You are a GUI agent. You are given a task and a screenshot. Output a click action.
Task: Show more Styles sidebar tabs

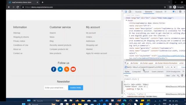(x=183, y=71)
